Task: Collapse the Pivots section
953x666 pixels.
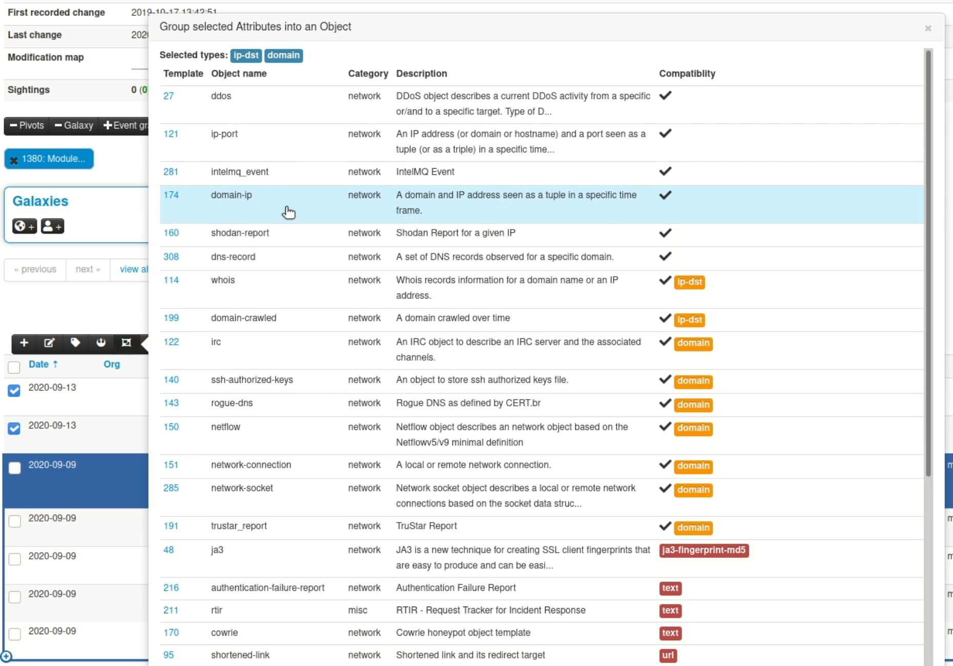Action: (x=27, y=126)
